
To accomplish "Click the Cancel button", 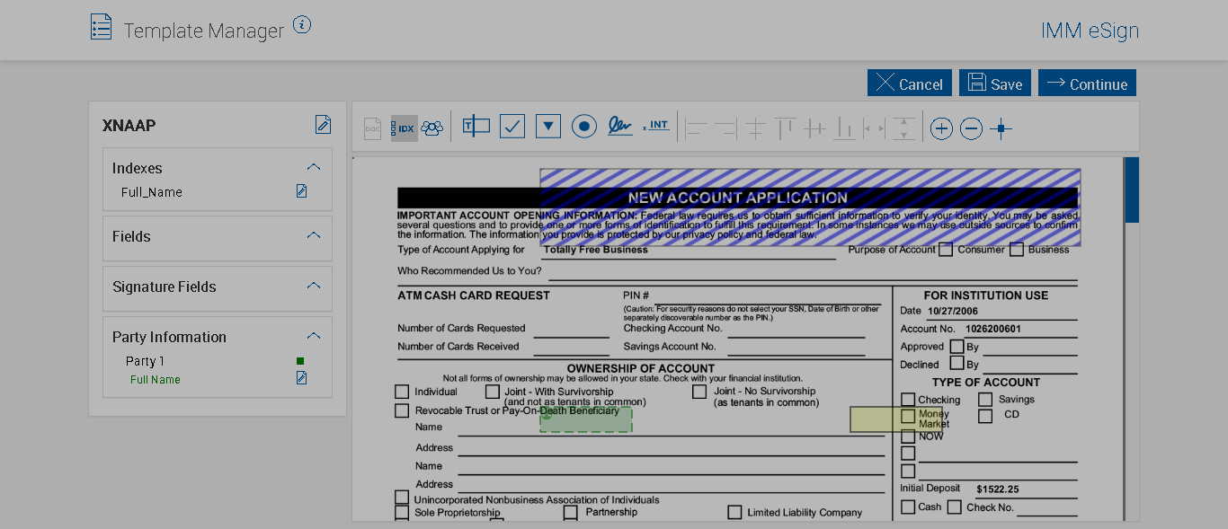I will click(x=910, y=83).
